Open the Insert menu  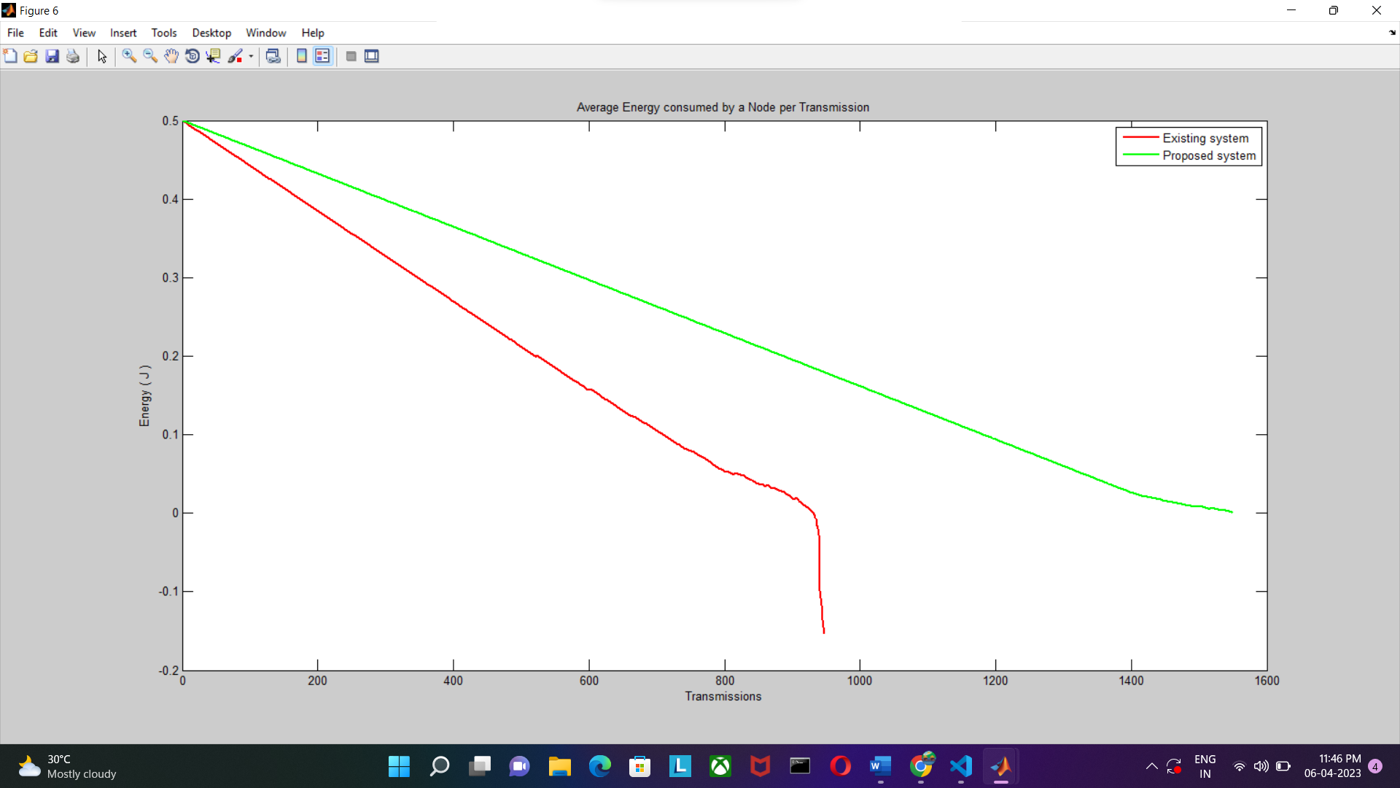pyautogui.click(x=123, y=33)
